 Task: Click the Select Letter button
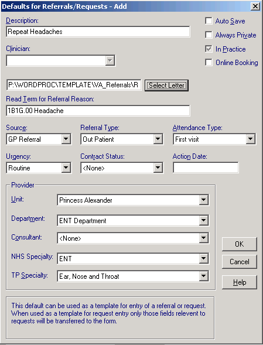pyautogui.click(x=166, y=85)
